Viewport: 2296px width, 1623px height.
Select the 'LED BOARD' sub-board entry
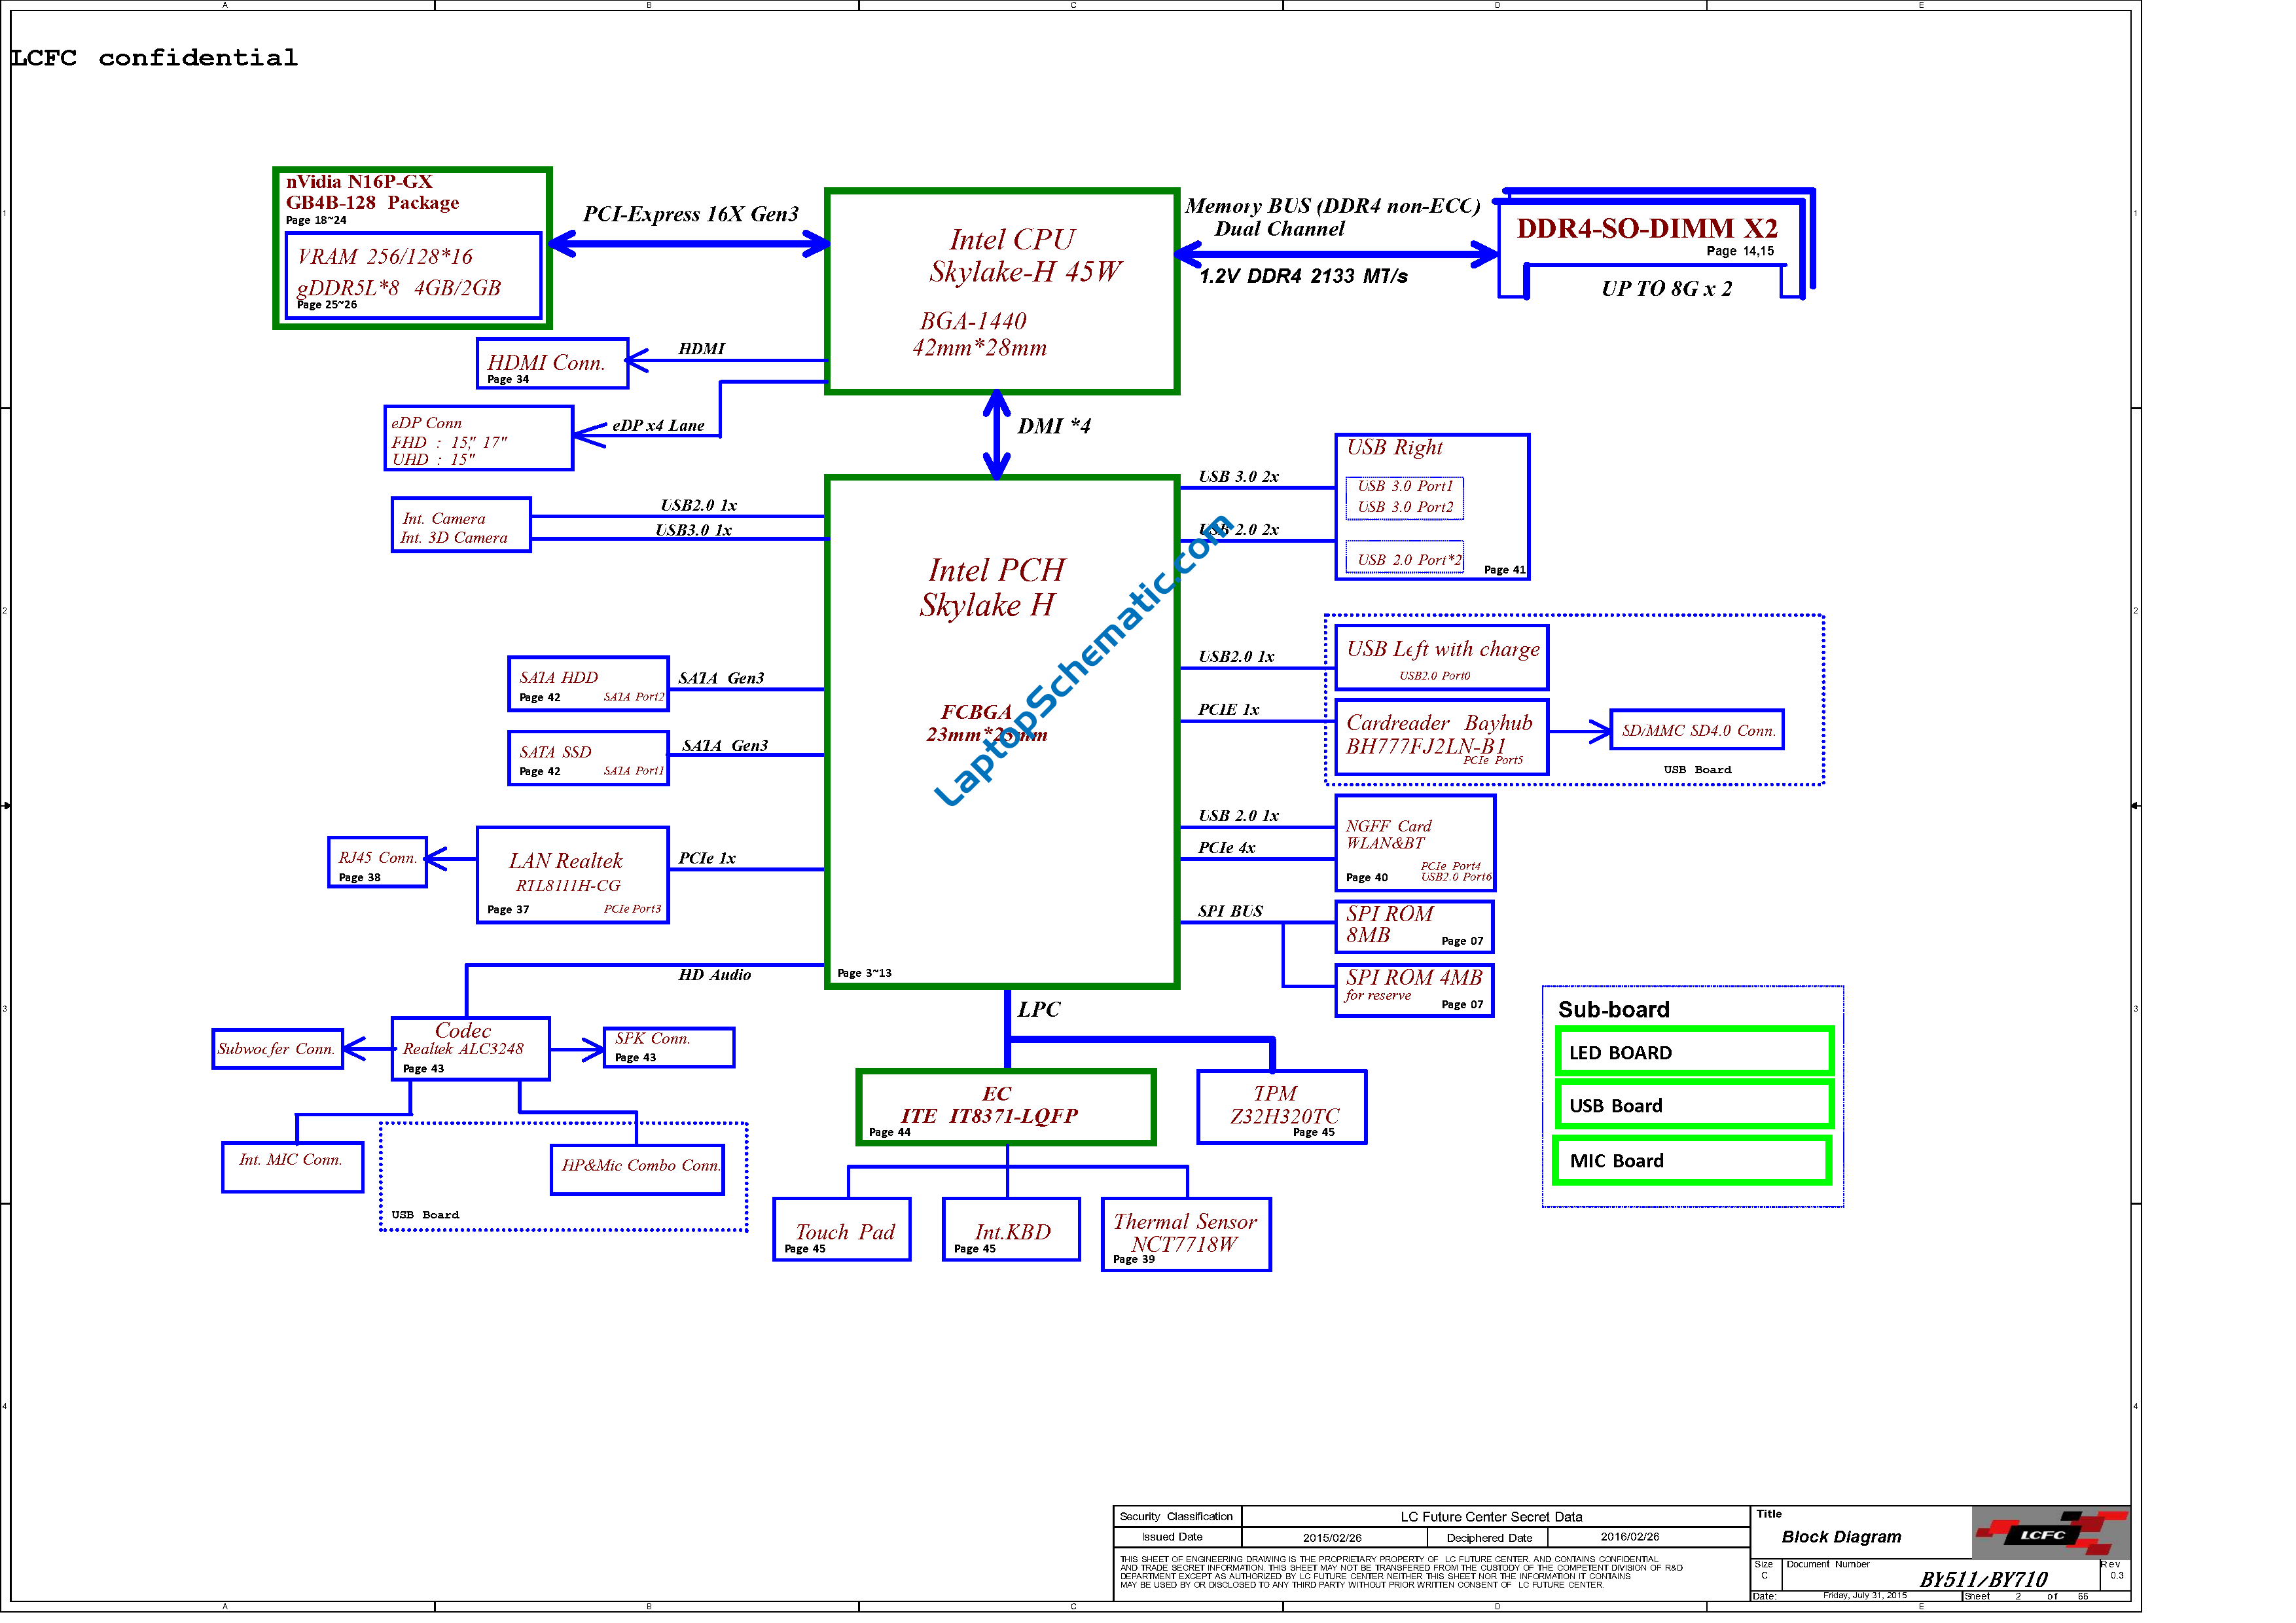point(1694,1052)
